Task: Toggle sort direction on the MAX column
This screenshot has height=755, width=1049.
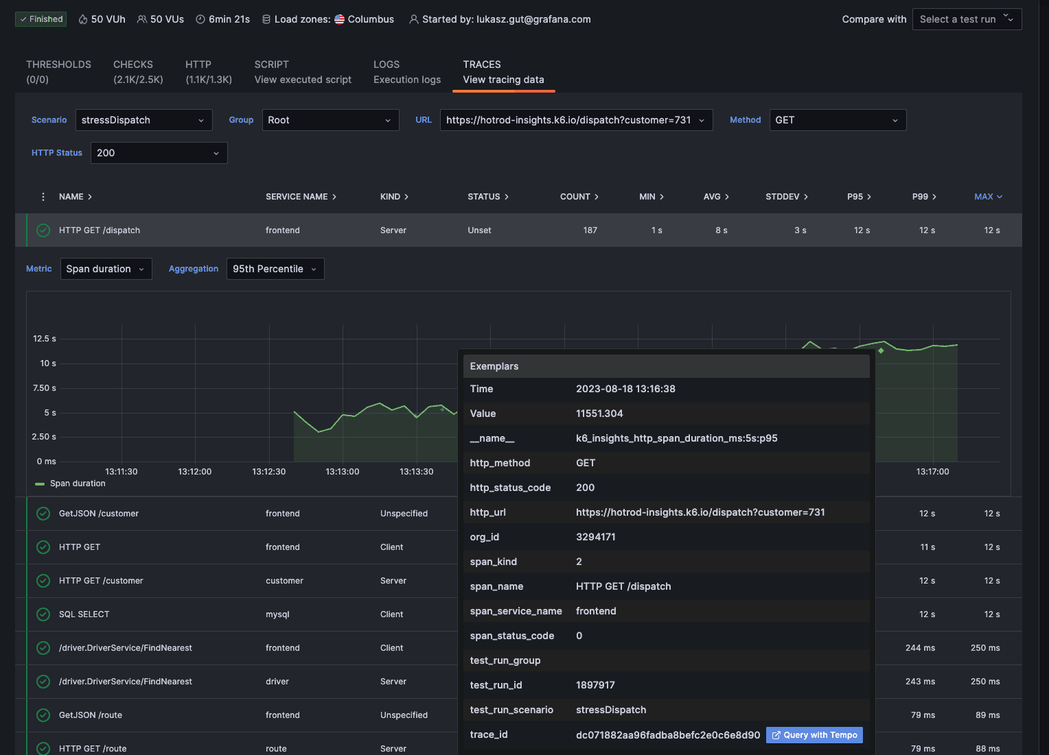Action: tap(988, 196)
